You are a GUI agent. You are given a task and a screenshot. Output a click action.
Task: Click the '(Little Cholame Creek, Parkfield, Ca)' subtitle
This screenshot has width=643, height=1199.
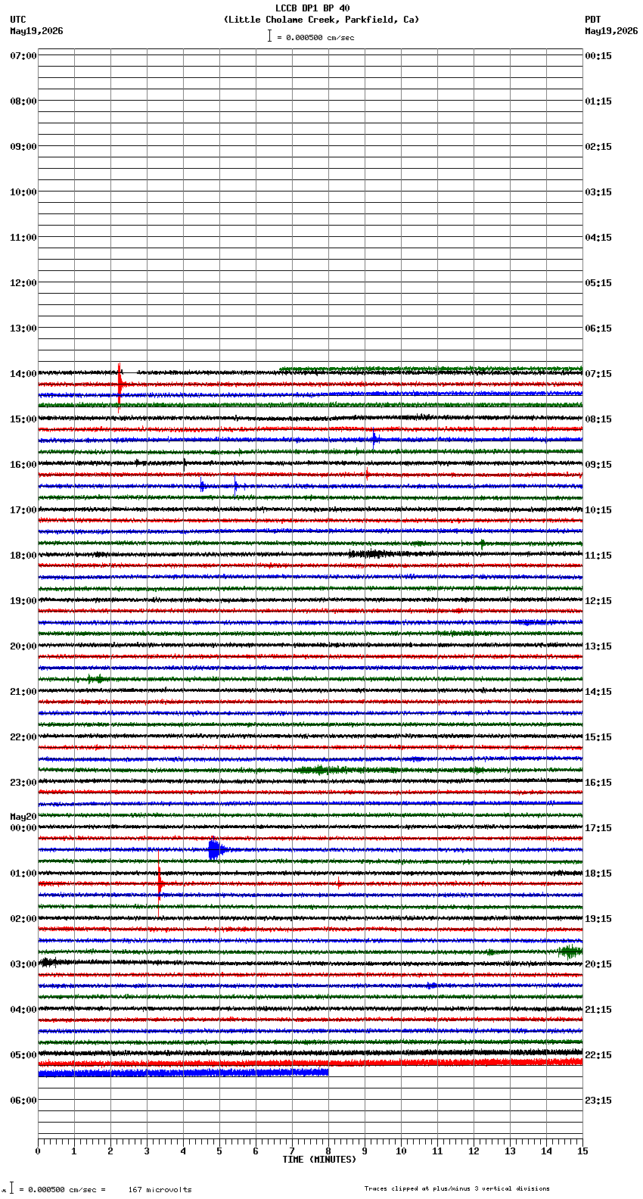click(321, 20)
